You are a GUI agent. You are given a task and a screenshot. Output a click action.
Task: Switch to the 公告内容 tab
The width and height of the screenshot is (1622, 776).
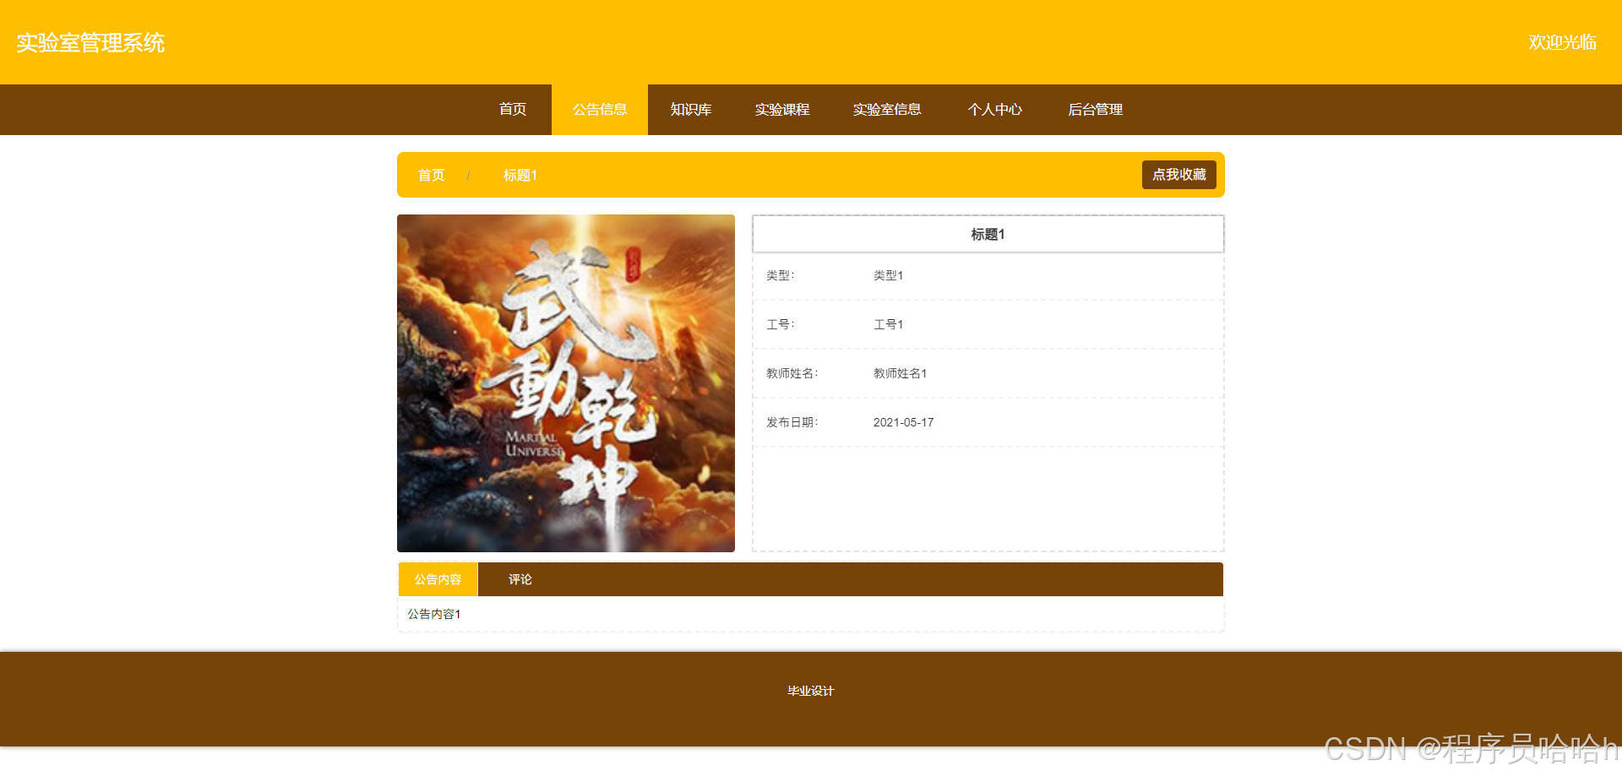point(438,579)
